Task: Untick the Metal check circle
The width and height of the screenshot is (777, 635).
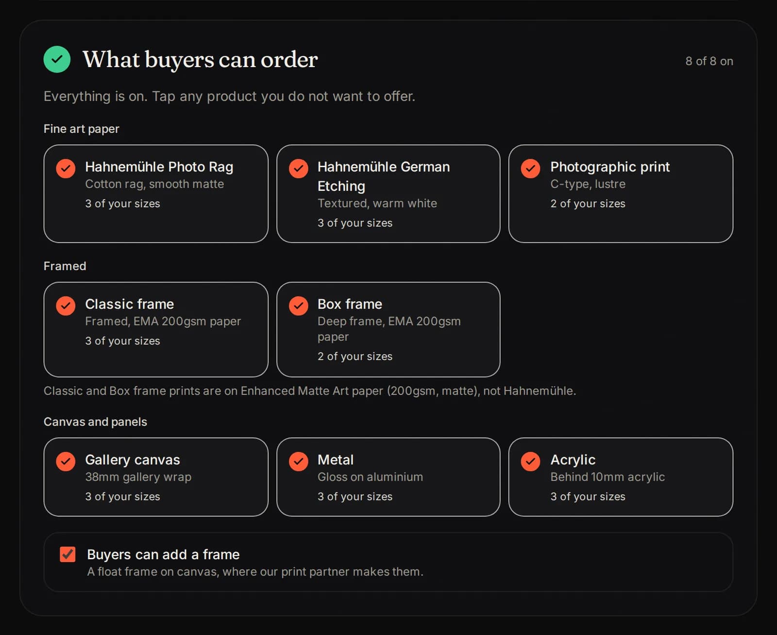Action: 298,462
